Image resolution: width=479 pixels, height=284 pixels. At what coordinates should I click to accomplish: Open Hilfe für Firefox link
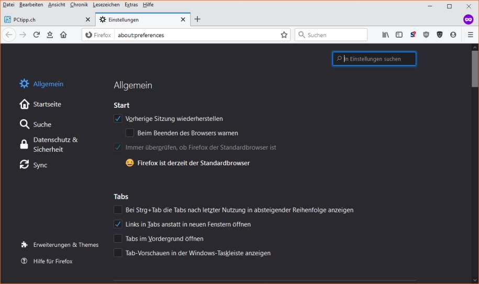pos(47,261)
